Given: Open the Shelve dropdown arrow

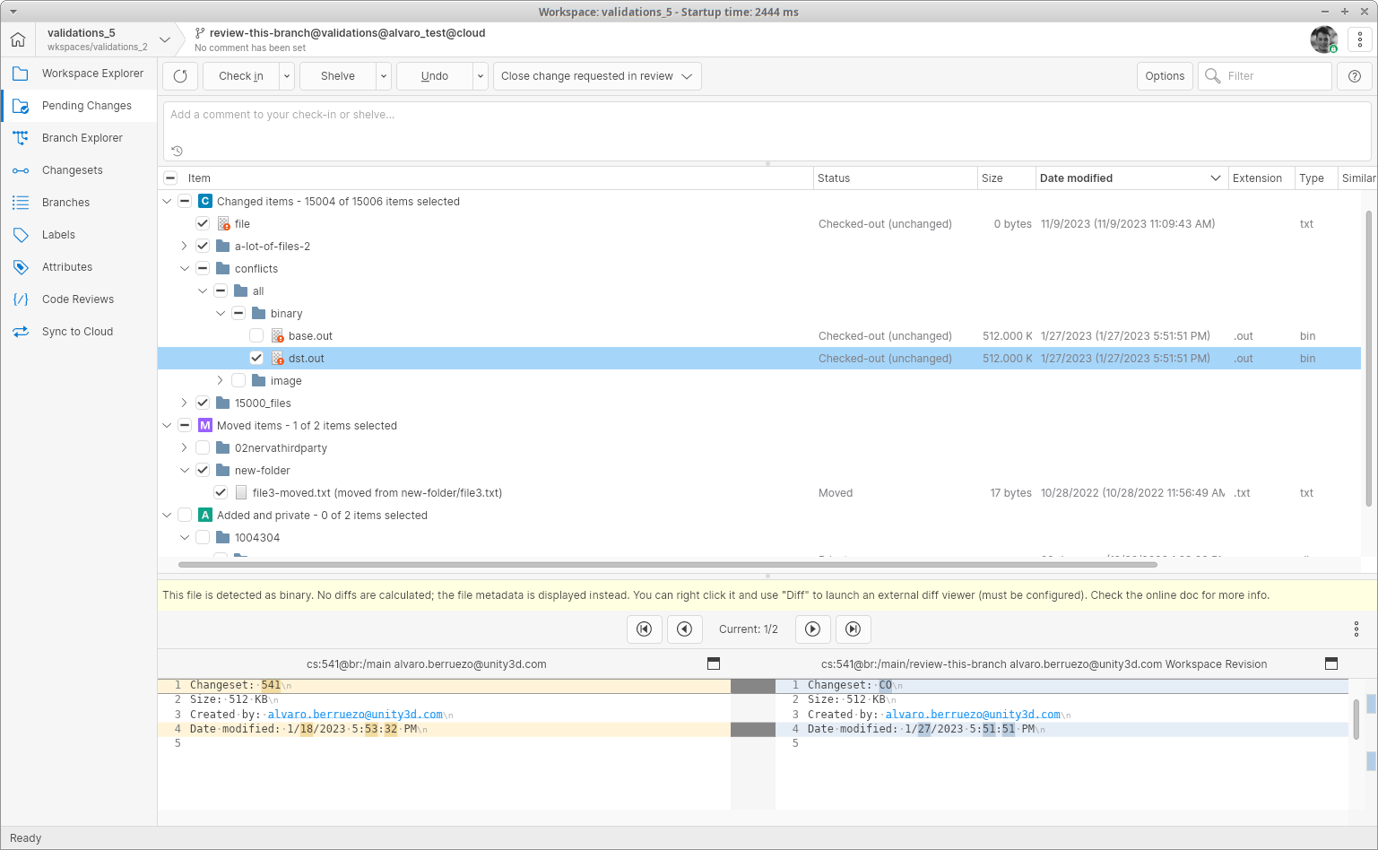Looking at the screenshot, I should (384, 76).
